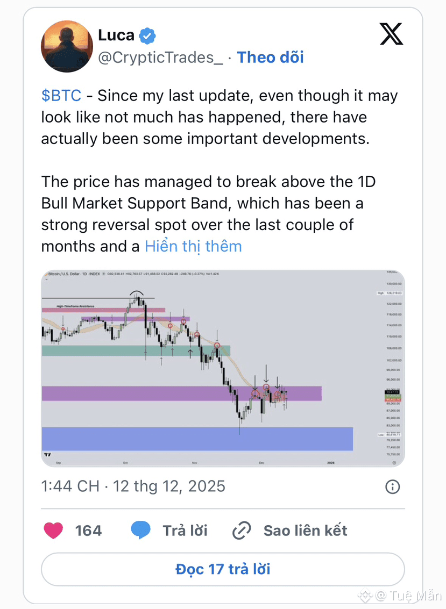The width and height of the screenshot is (446, 609).
Task: Follow the account via Theo dõi
Action: point(271,58)
